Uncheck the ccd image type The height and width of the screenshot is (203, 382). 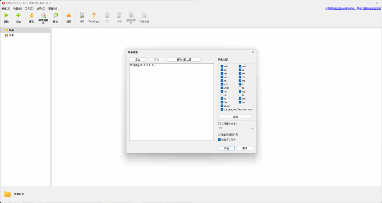click(240, 77)
